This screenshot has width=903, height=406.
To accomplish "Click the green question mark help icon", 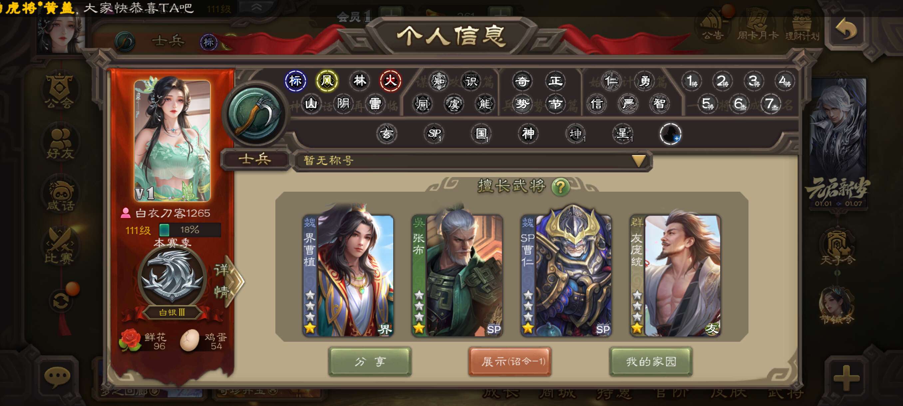I will coord(560,187).
